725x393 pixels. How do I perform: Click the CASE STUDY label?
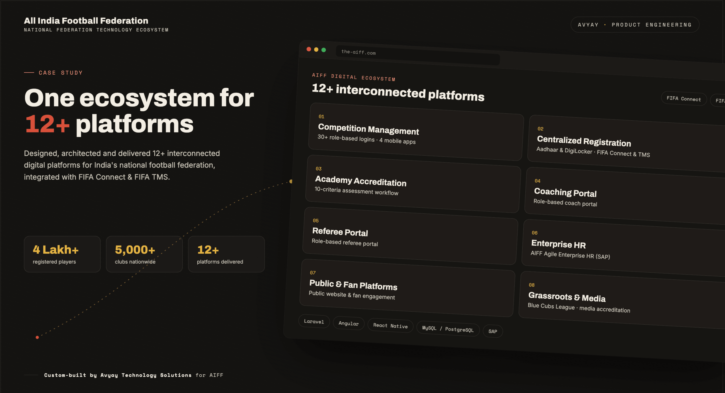click(x=61, y=73)
